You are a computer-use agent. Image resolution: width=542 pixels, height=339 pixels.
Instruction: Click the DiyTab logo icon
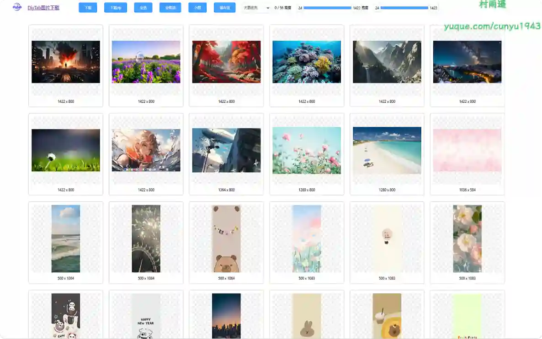pos(17,7)
